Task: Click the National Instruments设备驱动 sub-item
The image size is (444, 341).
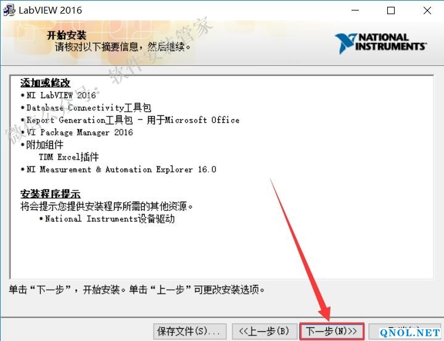Action: coord(110,219)
